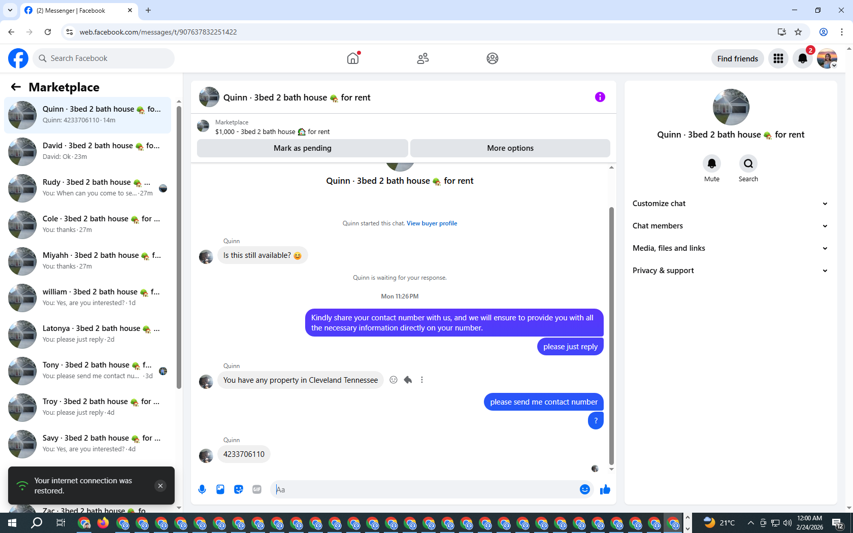Viewport: 853px width, 533px height.
Task: Open Latonya's 3bed 2 bath house chat
Action: pyautogui.click(x=87, y=335)
